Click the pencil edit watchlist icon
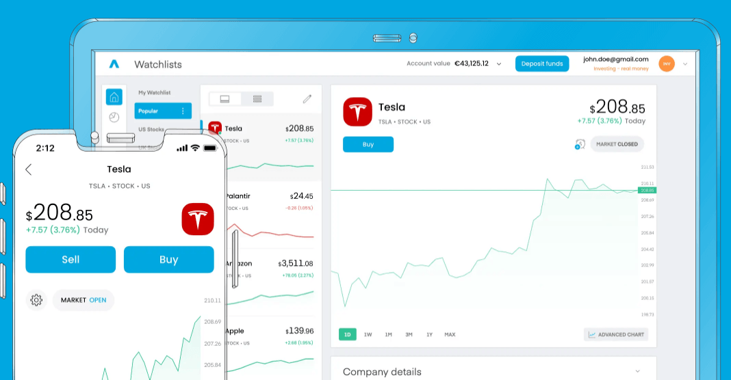The width and height of the screenshot is (731, 380). 307,99
